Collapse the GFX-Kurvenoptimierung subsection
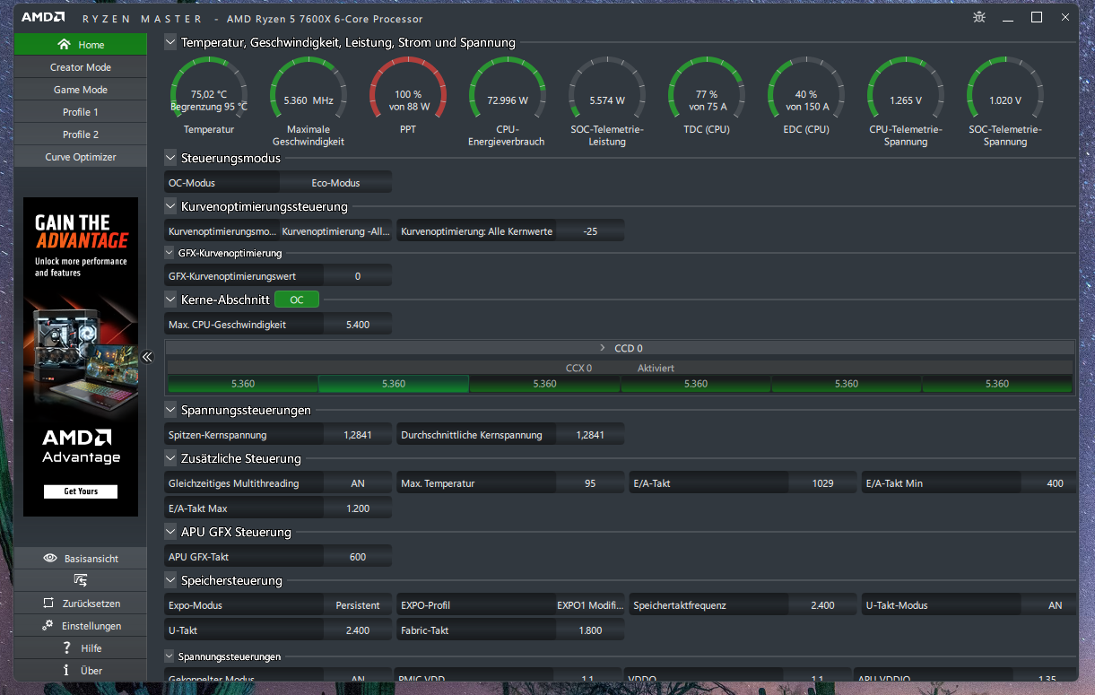This screenshot has width=1095, height=695. pyautogui.click(x=170, y=253)
